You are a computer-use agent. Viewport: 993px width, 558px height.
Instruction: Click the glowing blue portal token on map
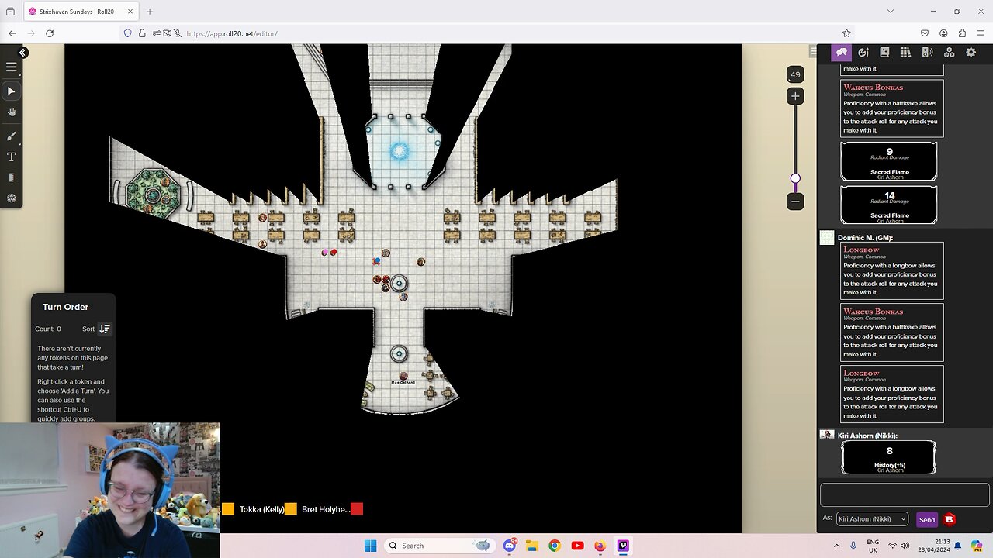[x=400, y=151]
